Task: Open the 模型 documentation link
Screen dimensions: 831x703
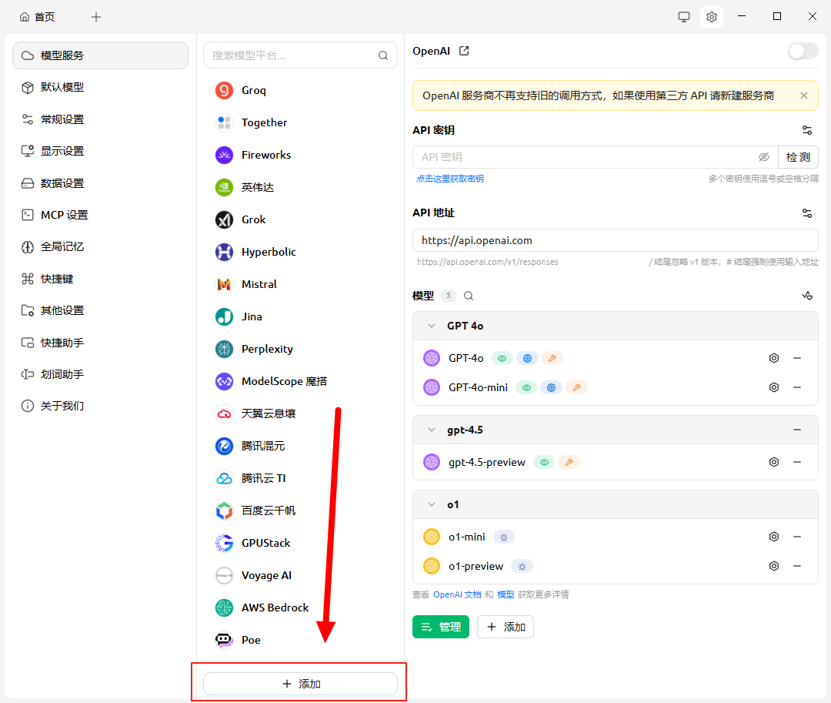Action: click(506, 595)
